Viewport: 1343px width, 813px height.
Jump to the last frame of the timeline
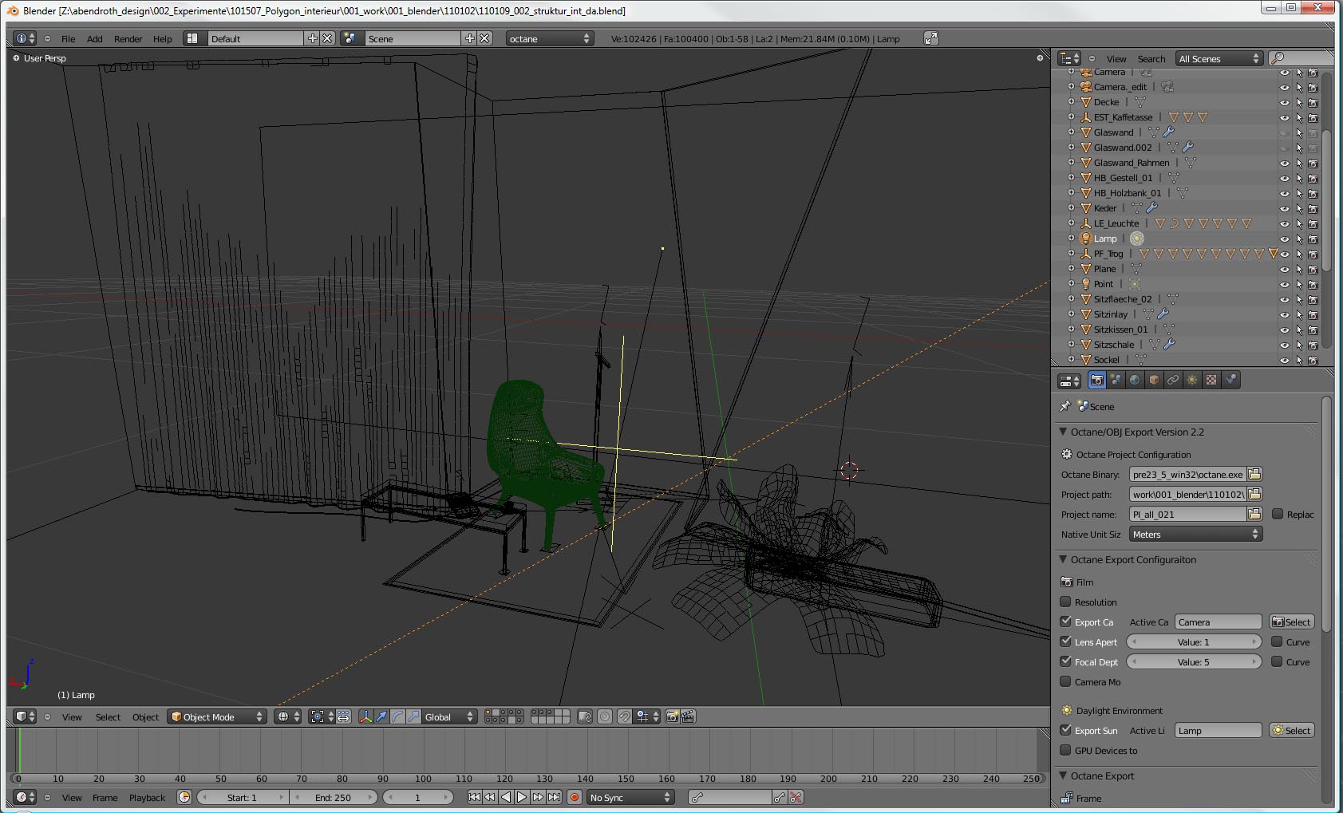click(554, 797)
